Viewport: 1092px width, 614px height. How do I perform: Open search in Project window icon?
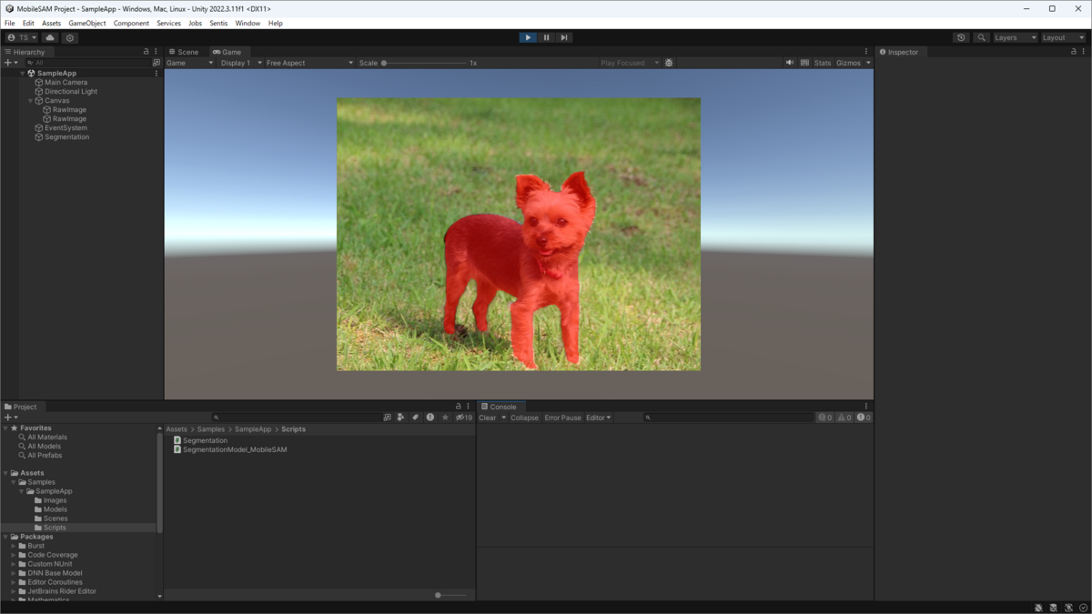(387, 418)
